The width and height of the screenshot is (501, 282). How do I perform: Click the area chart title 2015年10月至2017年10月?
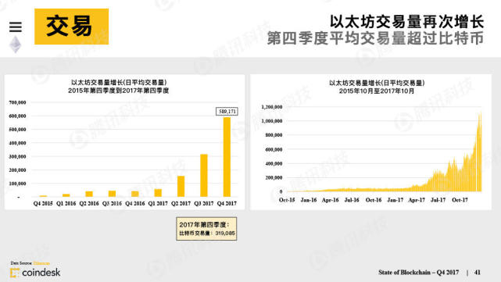click(x=377, y=91)
